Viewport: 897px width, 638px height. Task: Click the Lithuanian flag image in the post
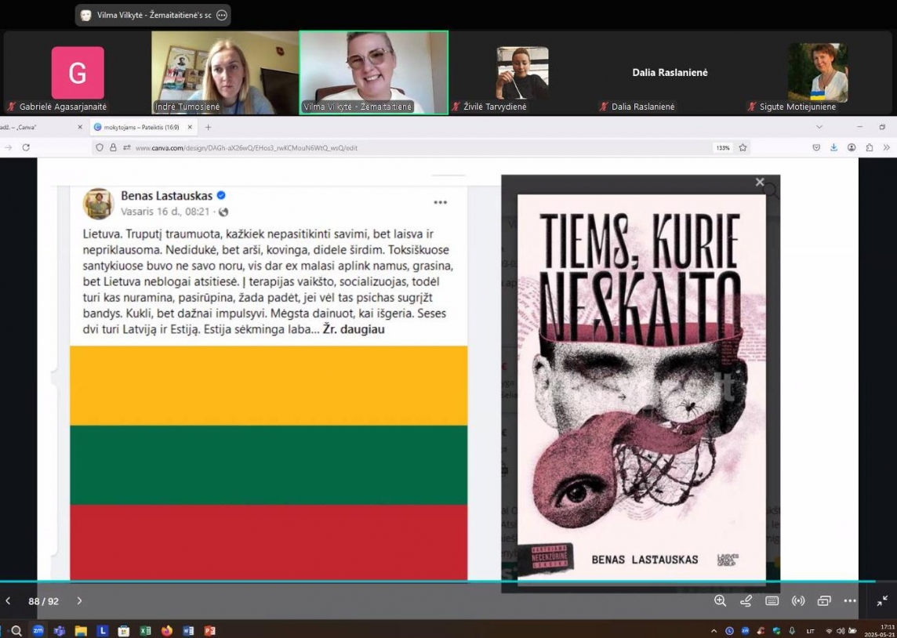click(268, 463)
